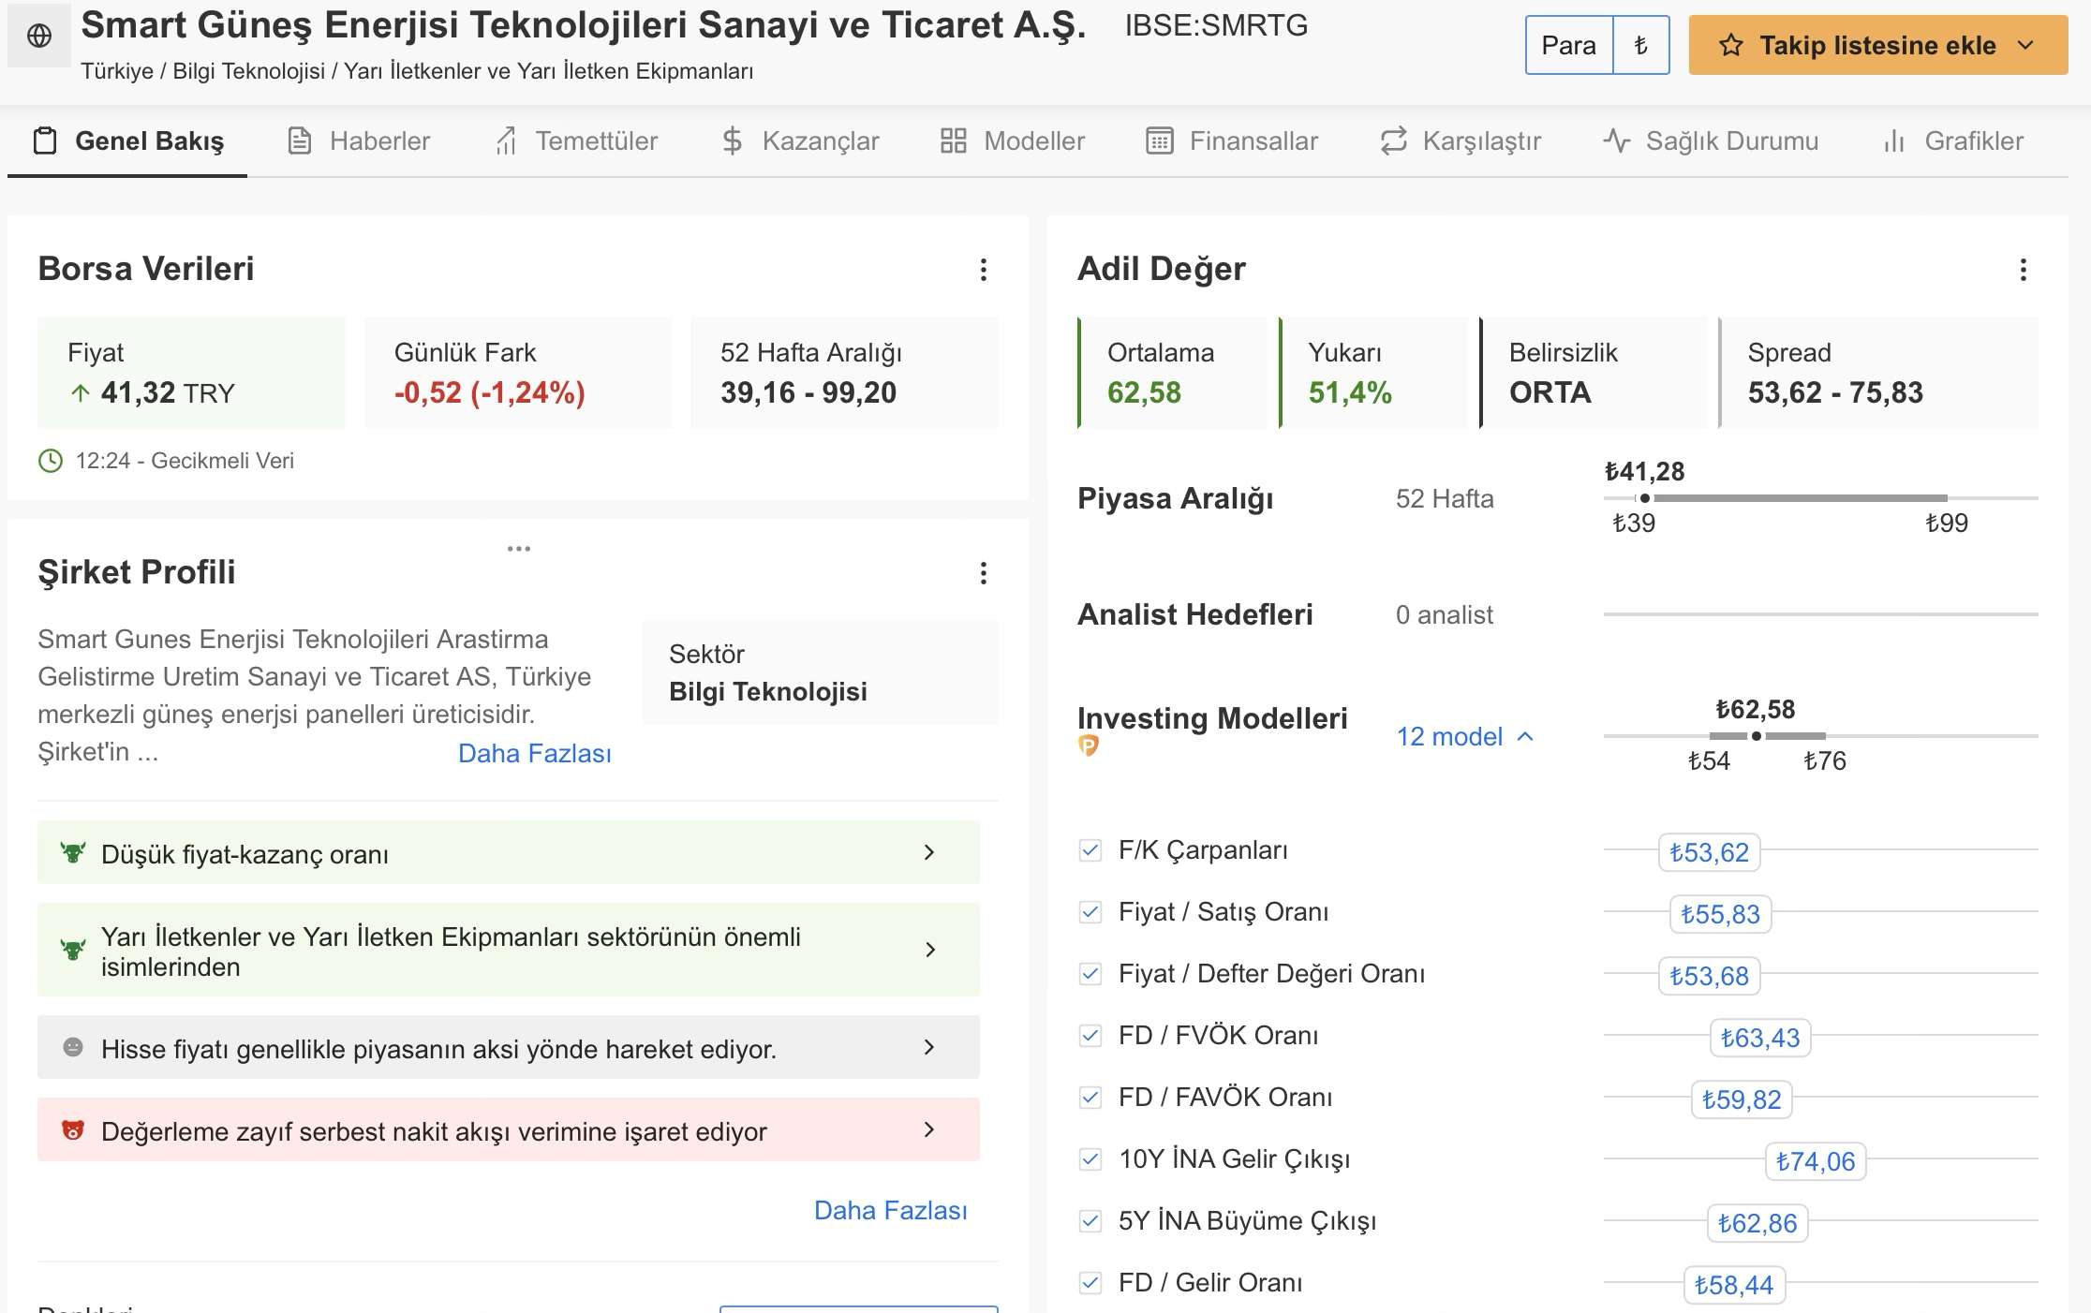Screen dimensions: 2091x1313
Task: Switch currency with the ₺ button
Action: click(1641, 45)
